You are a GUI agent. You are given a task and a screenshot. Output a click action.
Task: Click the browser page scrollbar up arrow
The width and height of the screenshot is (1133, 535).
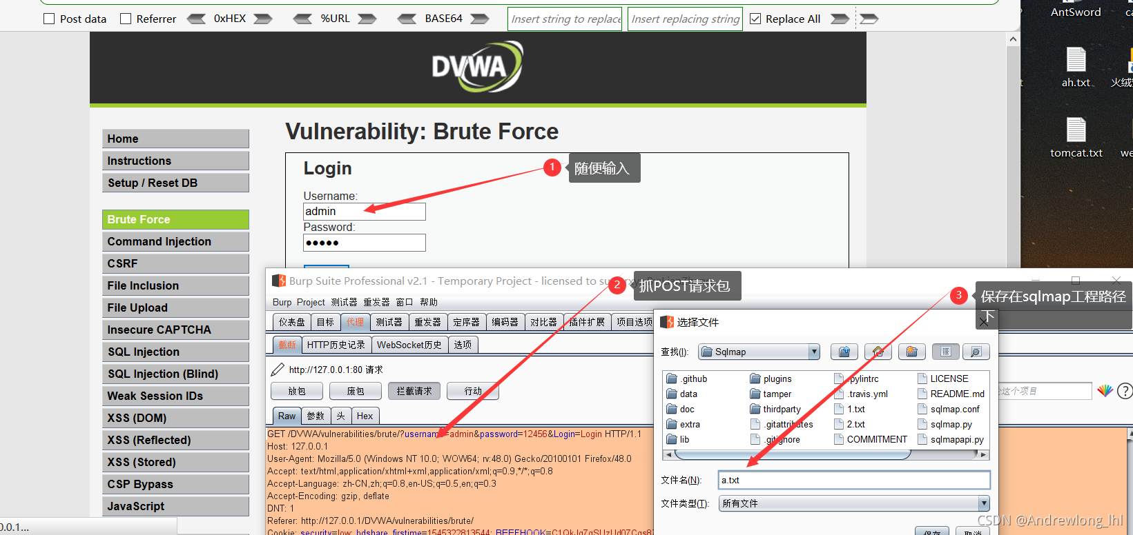point(1013,39)
